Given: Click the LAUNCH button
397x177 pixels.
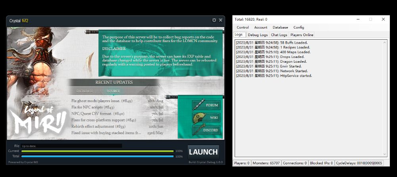Looking at the screenshot, I should point(203,152).
